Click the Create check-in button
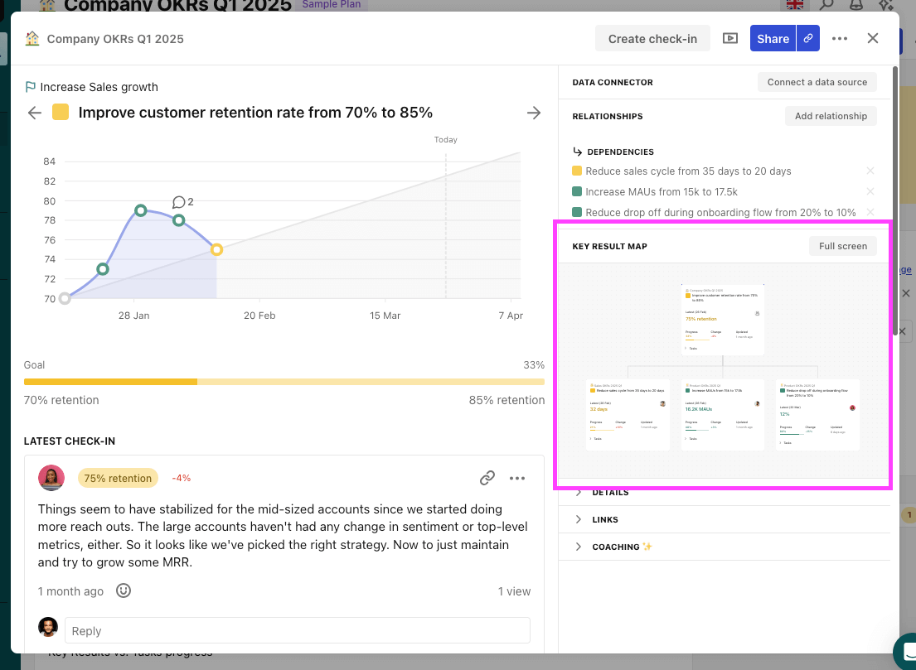916x670 pixels. click(652, 39)
